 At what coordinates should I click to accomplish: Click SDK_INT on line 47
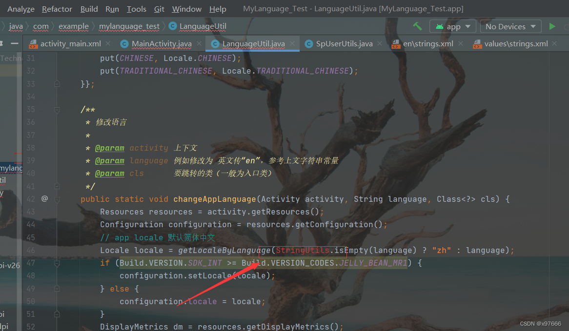(x=204, y=263)
